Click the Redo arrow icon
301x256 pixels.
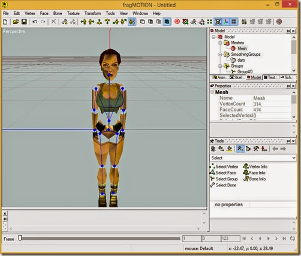[43, 22]
